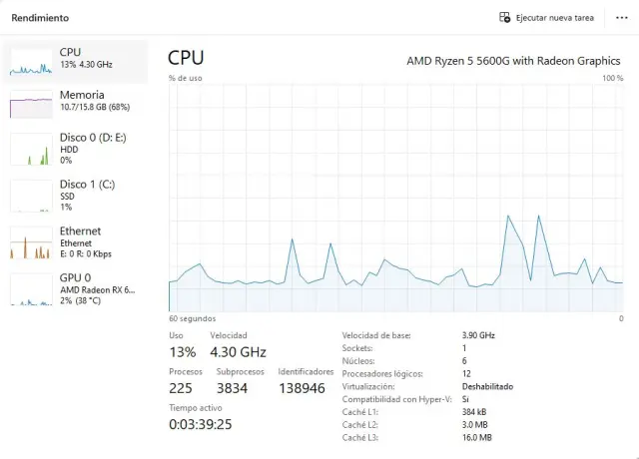Open the three-dot more options menu
Viewport: 639px width, 459px height.
(x=621, y=18)
